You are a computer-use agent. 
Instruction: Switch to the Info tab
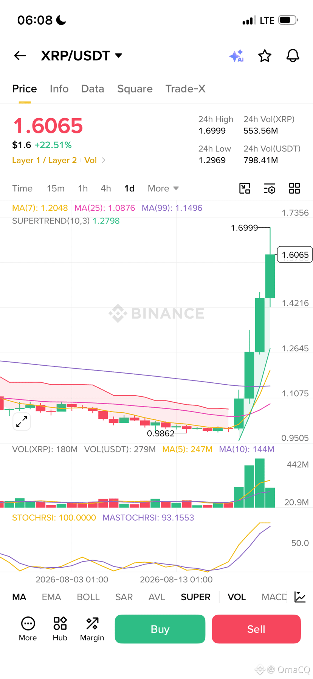[59, 89]
